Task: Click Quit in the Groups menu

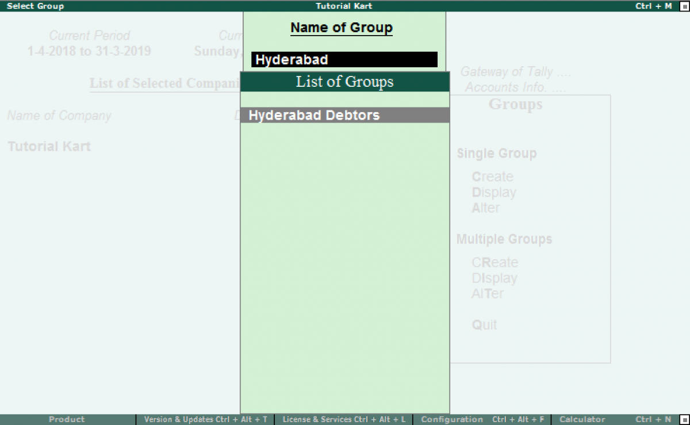Action: click(x=484, y=325)
